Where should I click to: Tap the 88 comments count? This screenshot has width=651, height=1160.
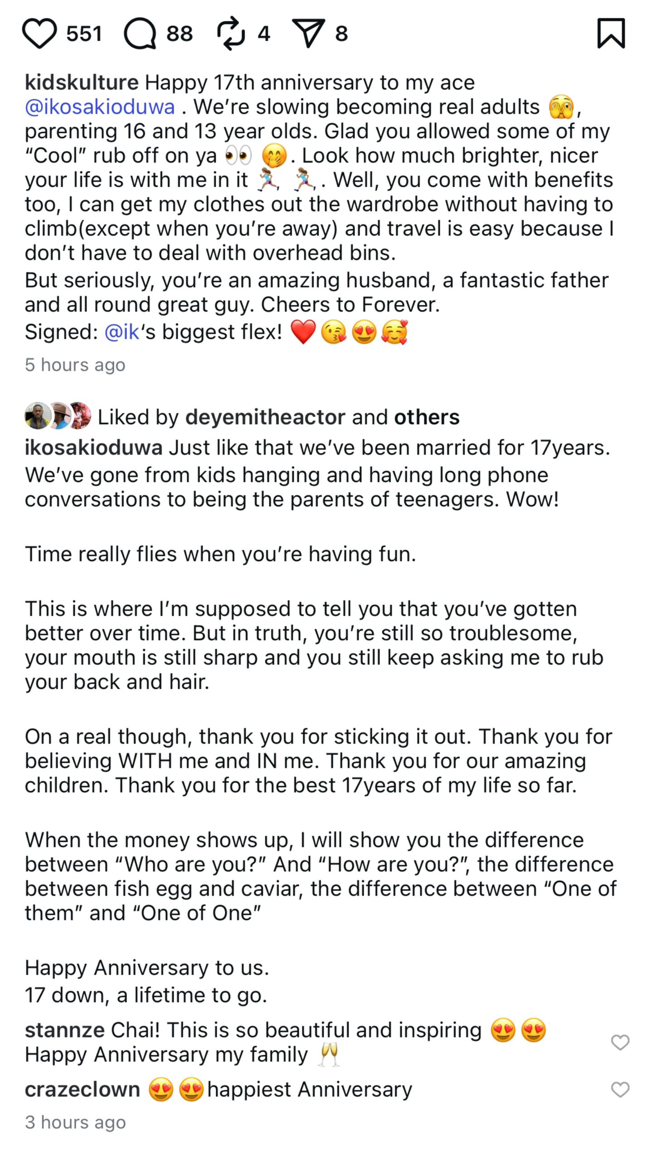[180, 34]
